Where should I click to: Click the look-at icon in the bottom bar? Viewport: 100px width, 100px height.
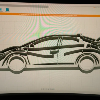tap(43, 89)
